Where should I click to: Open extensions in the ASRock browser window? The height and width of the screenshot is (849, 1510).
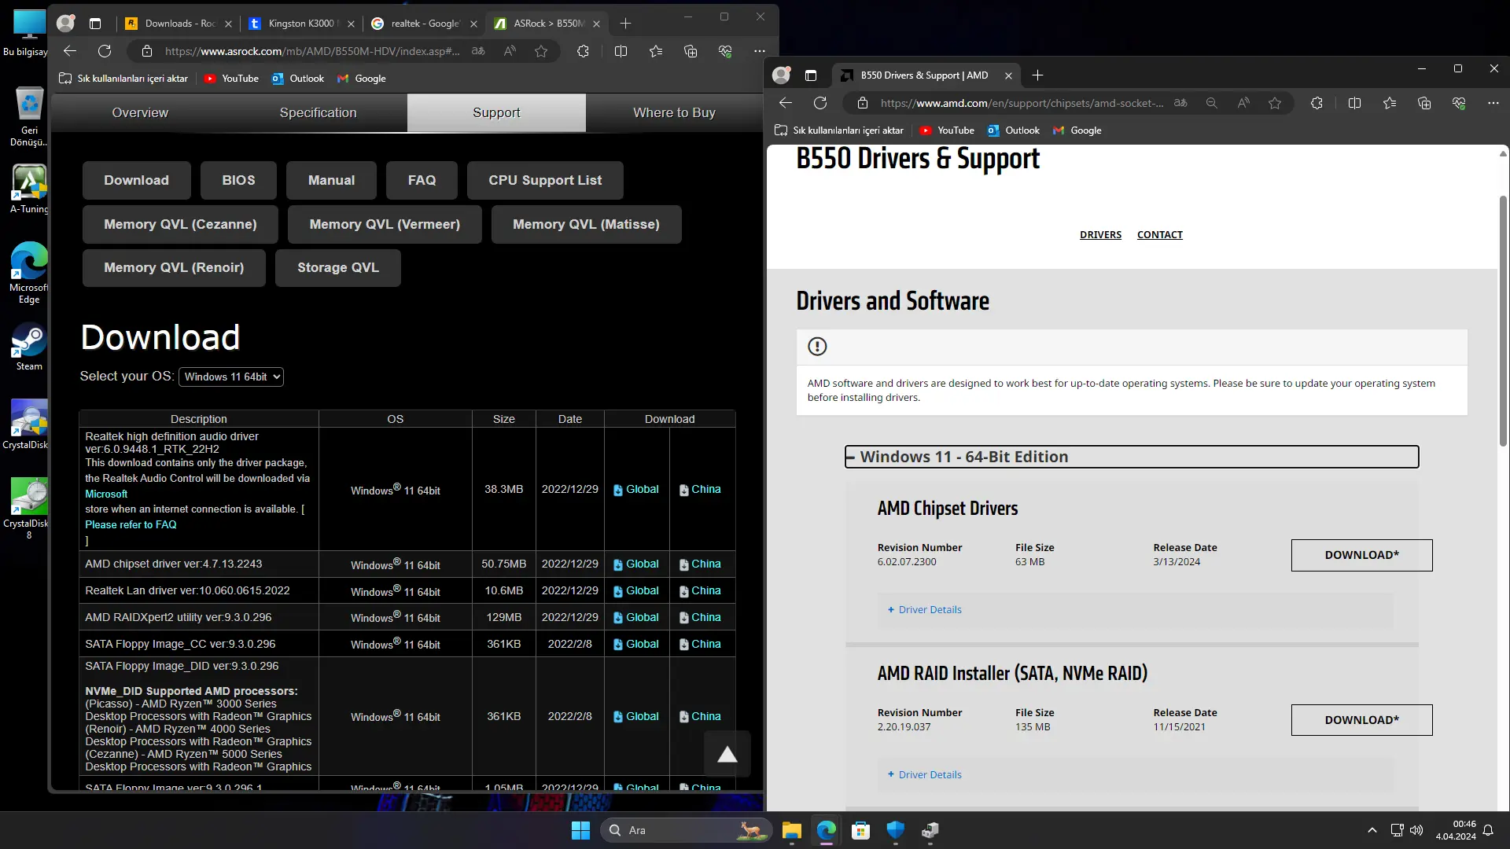pos(583,51)
